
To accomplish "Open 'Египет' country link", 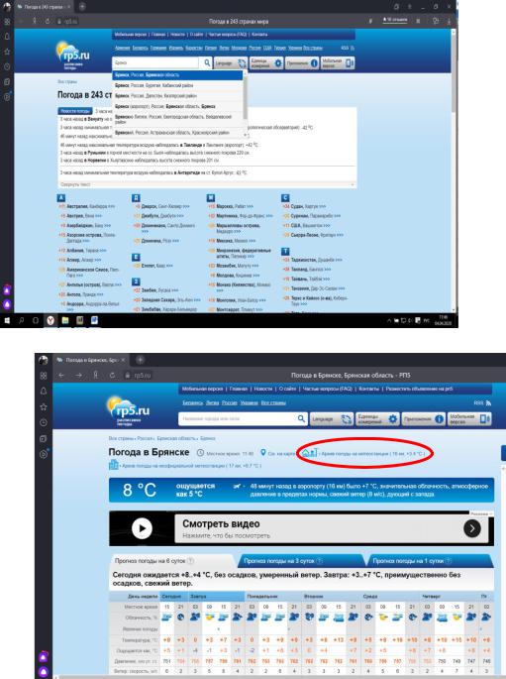I will pos(148,266).
